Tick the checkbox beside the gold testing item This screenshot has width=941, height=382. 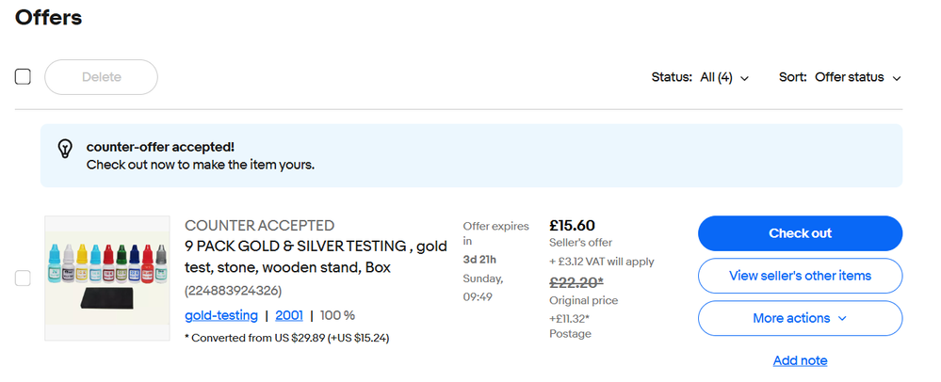click(23, 279)
